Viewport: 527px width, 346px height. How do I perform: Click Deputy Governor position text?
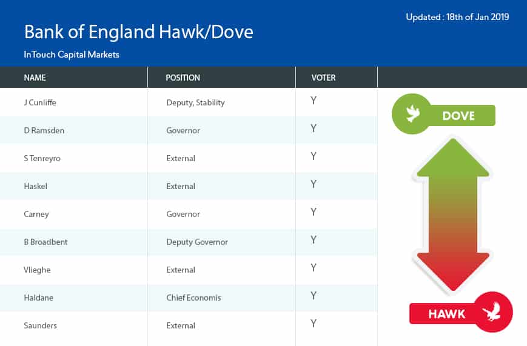coord(197,242)
